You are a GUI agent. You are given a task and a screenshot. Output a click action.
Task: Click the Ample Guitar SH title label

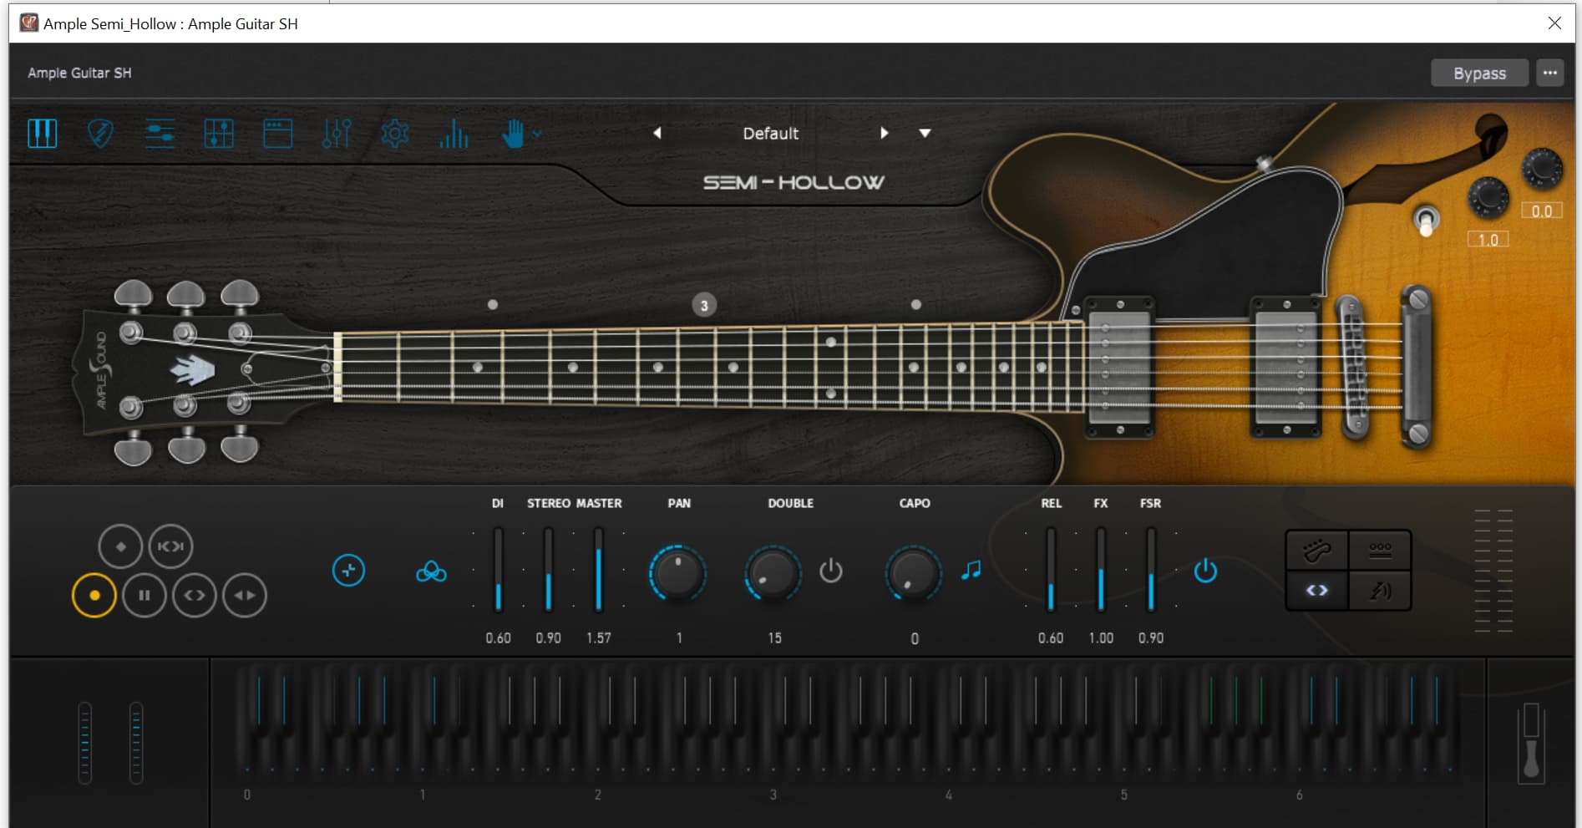(x=79, y=73)
